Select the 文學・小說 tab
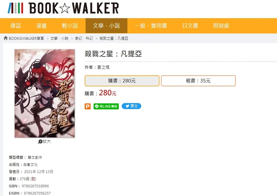This screenshot has width=277, height=196. 107,26
